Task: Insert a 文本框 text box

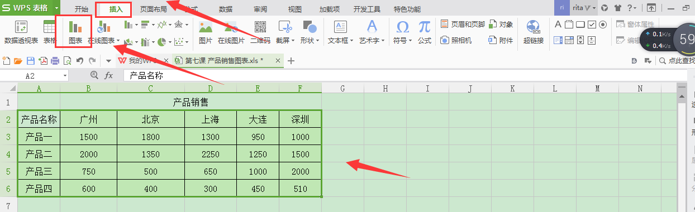Action: 341,32
